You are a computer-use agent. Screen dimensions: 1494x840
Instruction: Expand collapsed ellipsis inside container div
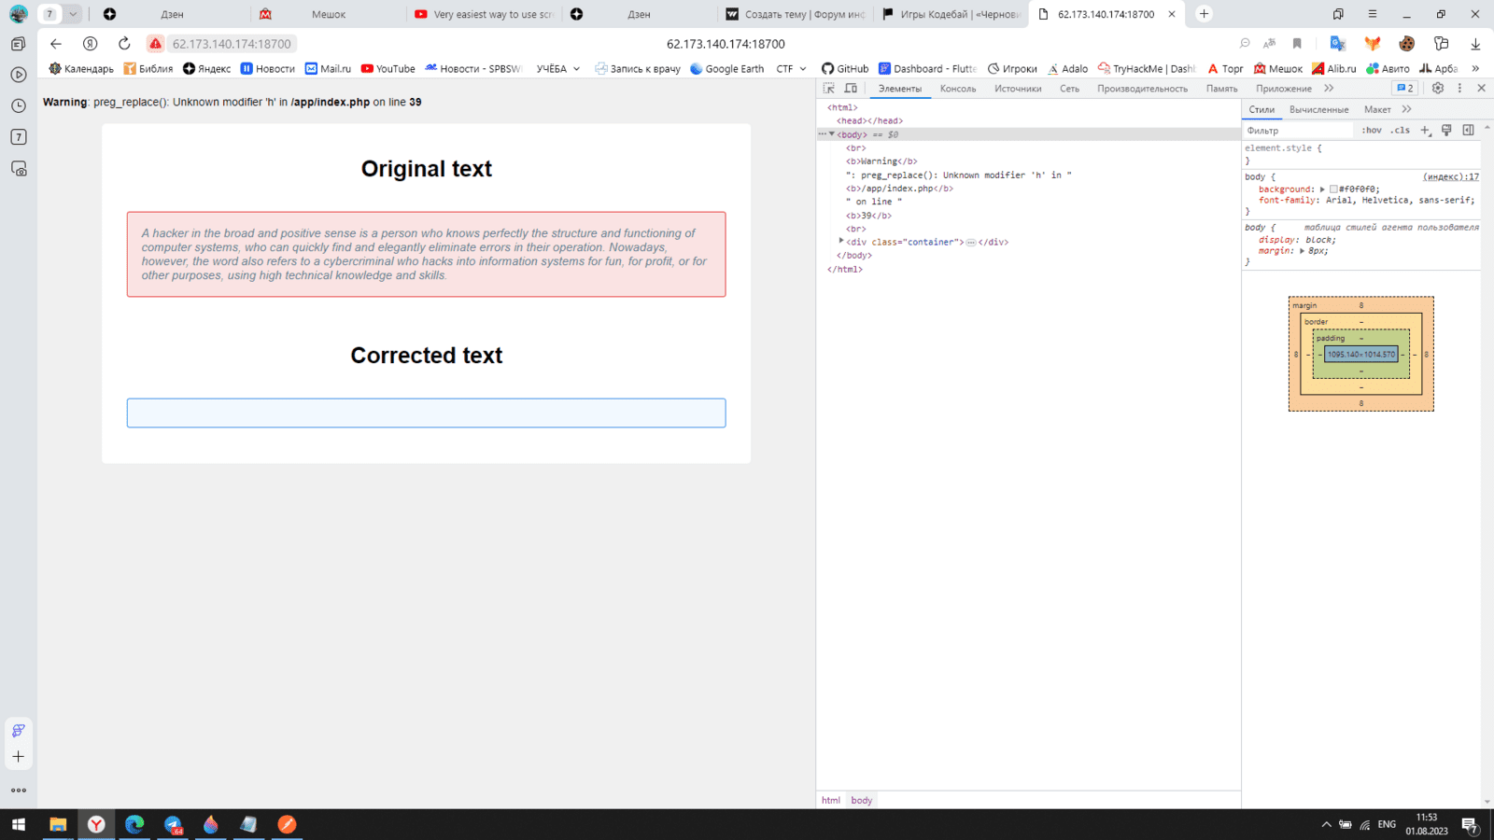pos(971,243)
